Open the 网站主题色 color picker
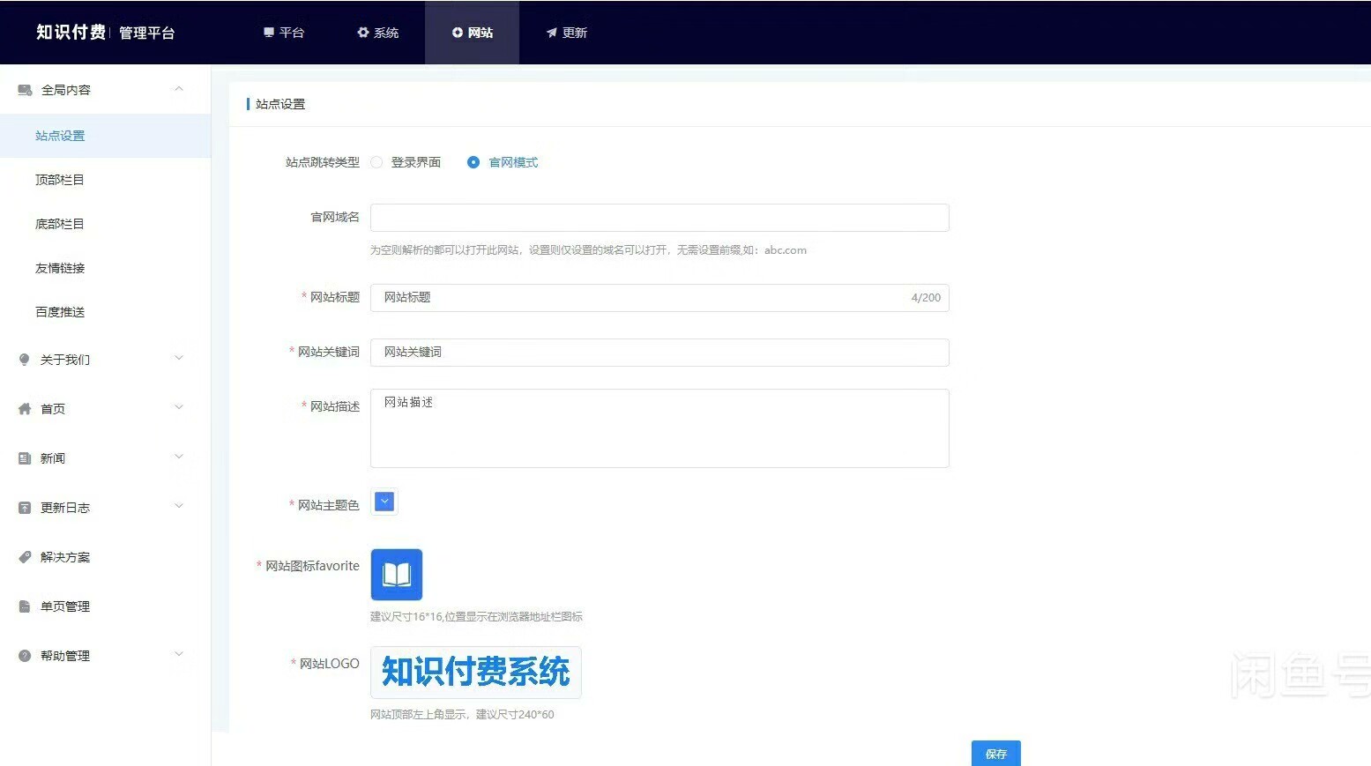The width and height of the screenshot is (1371, 766). coord(384,502)
